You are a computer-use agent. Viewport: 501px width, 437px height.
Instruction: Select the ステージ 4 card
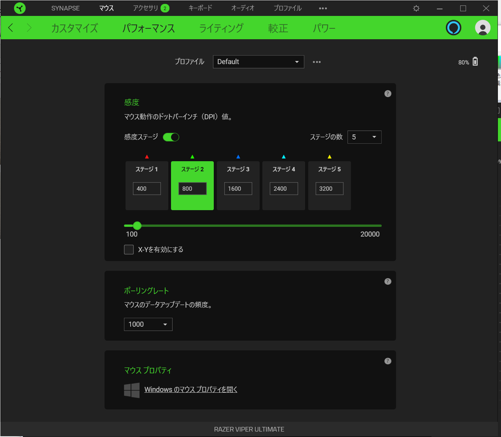[x=284, y=186]
